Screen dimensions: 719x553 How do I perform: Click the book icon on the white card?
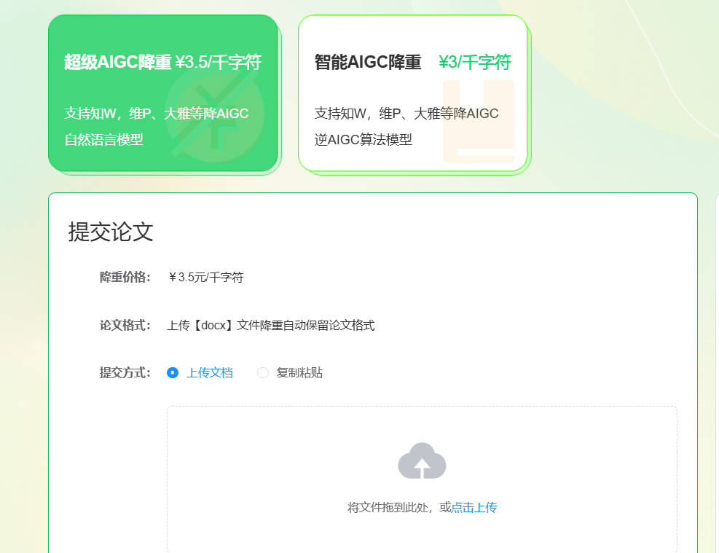(x=479, y=122)
